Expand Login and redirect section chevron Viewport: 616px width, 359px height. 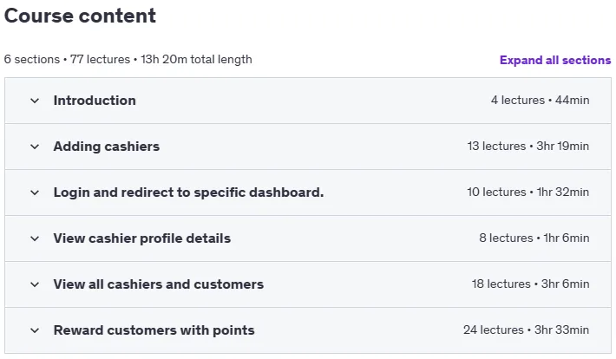click(x=35, y=193)
